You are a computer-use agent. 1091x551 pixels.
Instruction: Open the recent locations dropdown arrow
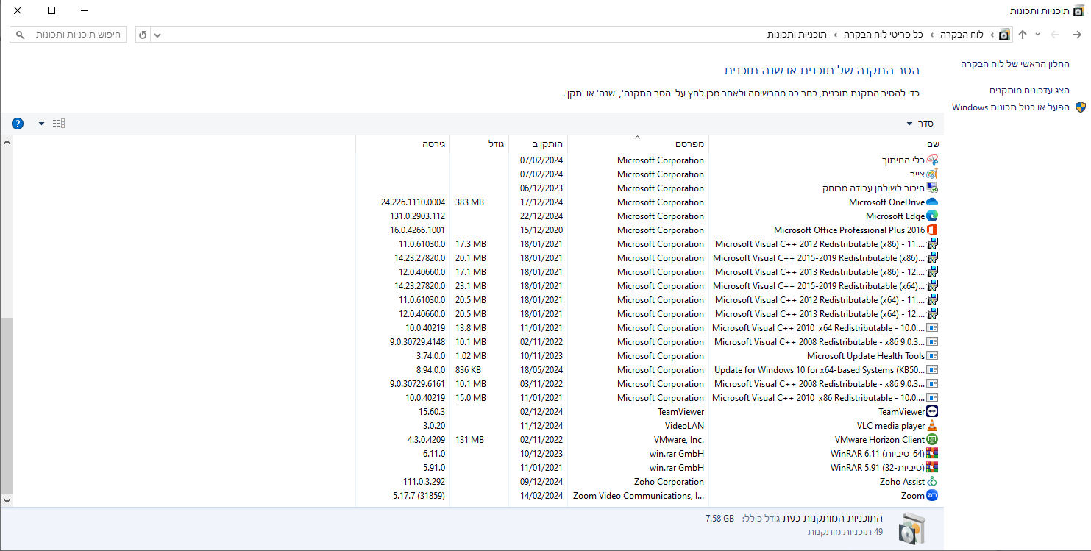click(x=1038, y=35)
